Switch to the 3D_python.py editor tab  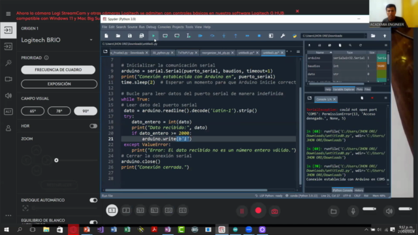[161, 53]
